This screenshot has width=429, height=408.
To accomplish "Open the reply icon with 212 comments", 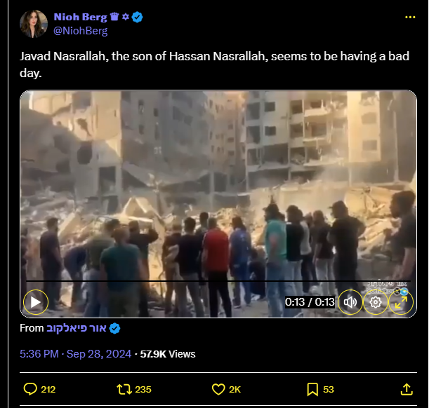I will pyautogui.click(x=30, y=389).
